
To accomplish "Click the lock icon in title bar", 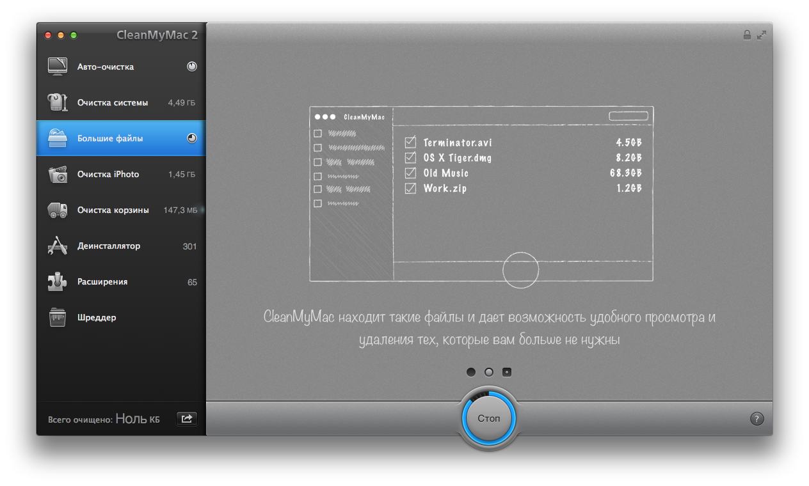I will pyautogui.click(x=747, y=35).
